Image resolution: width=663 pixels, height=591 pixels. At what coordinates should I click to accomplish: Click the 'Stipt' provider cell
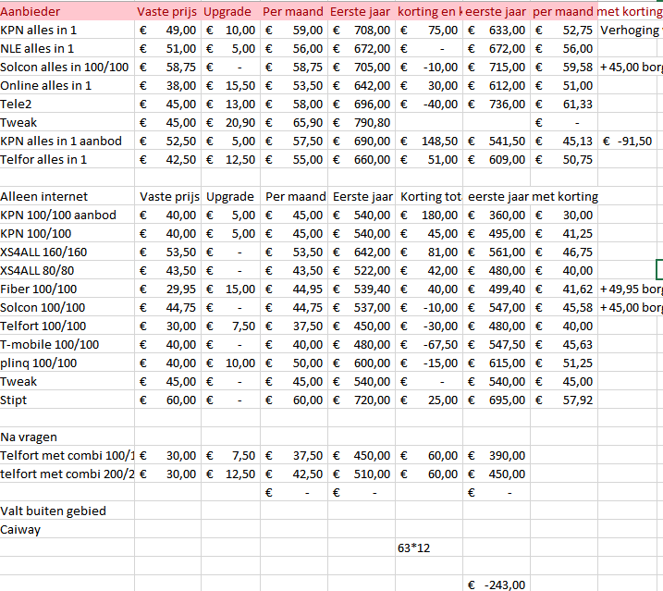68,400
